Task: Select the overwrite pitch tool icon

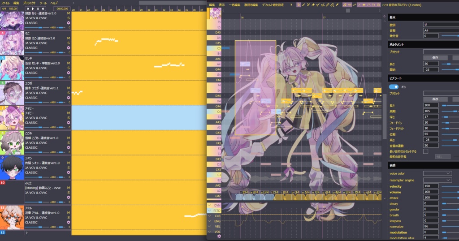Action: pyautogui.click(x=323, y=4)
